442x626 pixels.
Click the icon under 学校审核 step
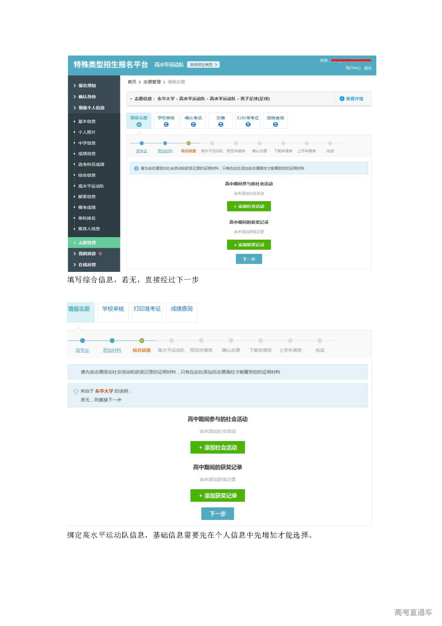click(x=166, y=125)
